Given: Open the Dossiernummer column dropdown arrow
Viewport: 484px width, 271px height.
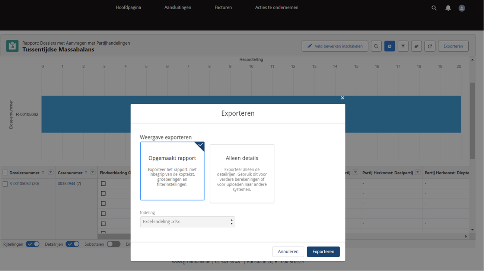Looking at the screenshot, I should [x=51, y=172].
